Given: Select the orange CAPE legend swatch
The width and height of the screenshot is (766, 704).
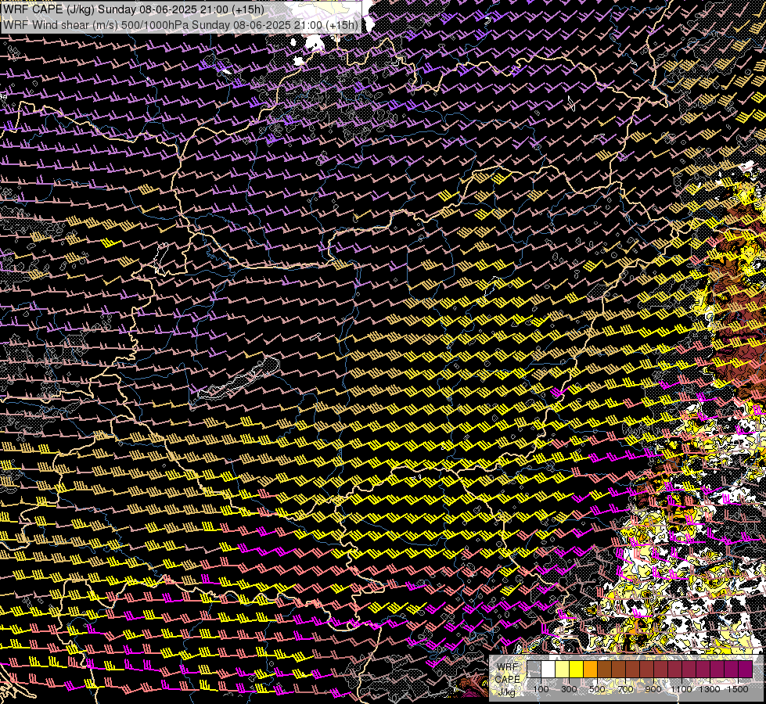Looking at the screenshot, I should 590,669.
